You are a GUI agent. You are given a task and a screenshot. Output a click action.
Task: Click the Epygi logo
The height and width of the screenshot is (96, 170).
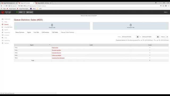[6, 12]
